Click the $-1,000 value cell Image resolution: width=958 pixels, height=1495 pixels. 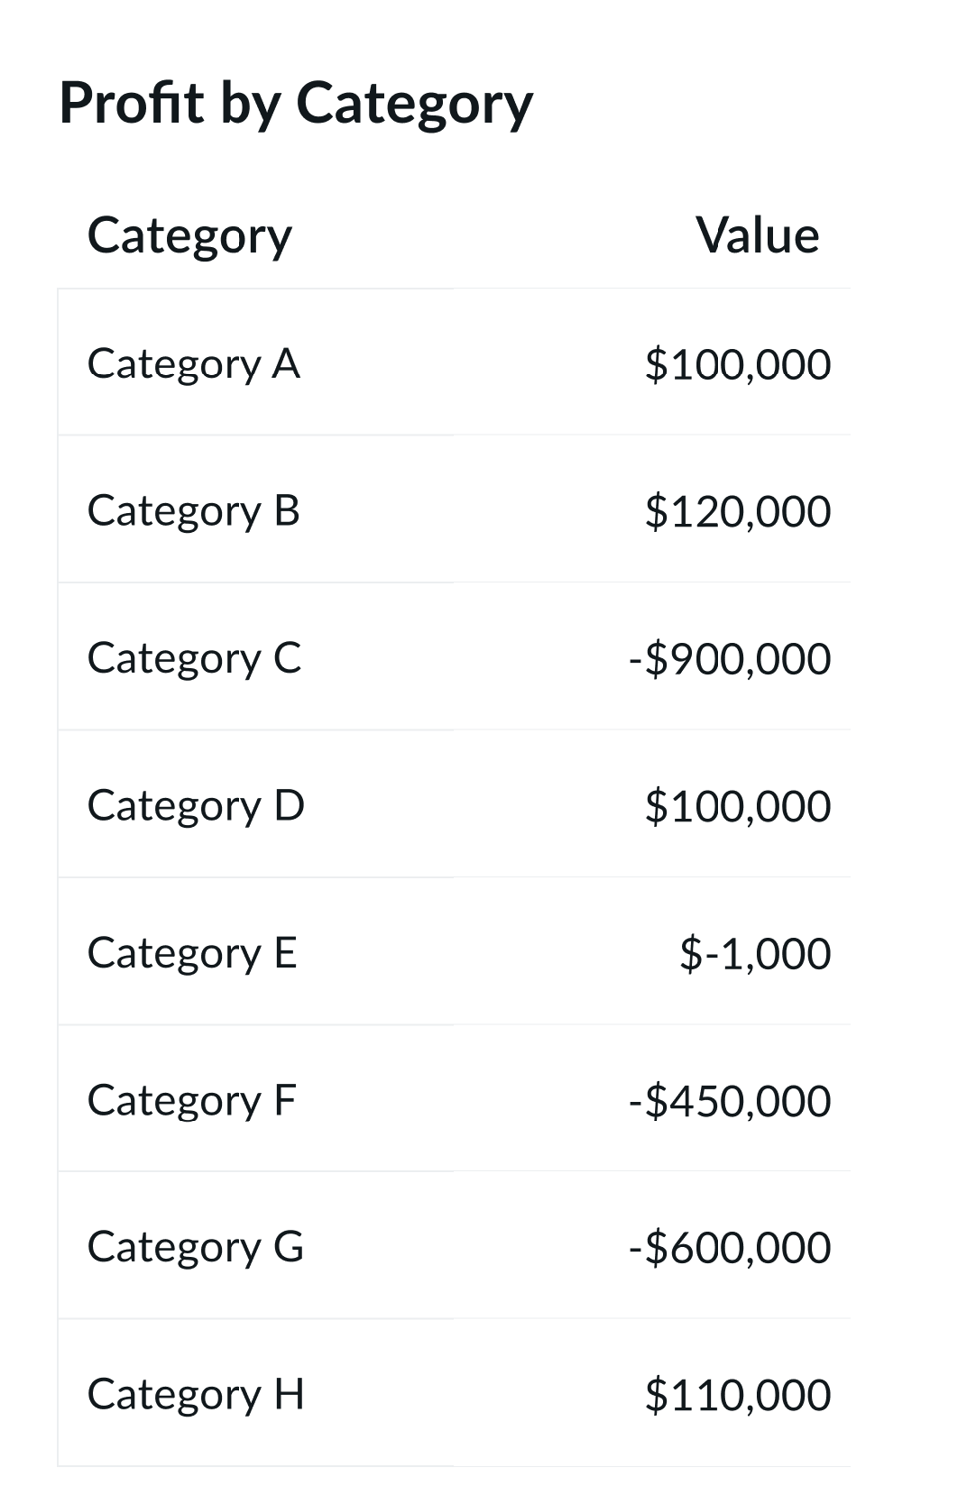click(754, 953)
